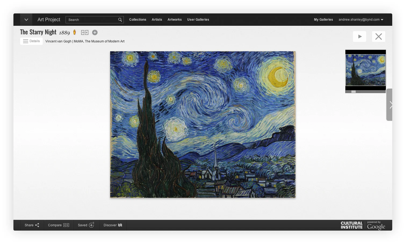
Task: Open the Artworks menu
Action: [175, 20]
